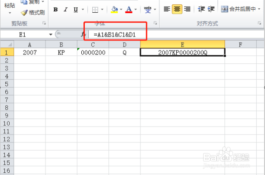
Task: Click 格式刷 format painter
Action: point(33,13)
